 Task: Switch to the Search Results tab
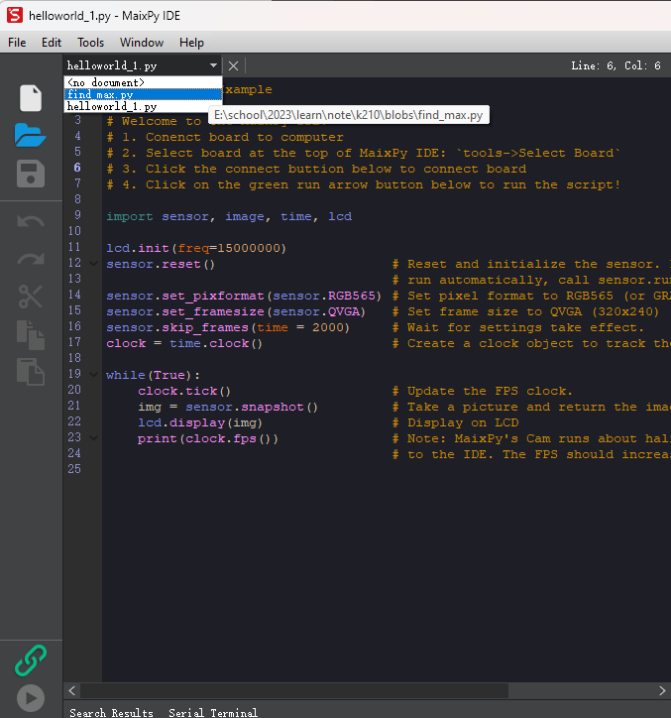click(x=111, y=712)
